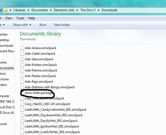Select the file name LeahLillith_IgnitionHair_001.sims3pack
This screenshot has width=166, height=135.
point(52,126)
